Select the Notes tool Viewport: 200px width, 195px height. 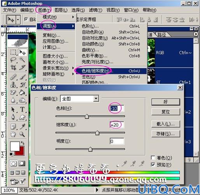coord(13,126)
